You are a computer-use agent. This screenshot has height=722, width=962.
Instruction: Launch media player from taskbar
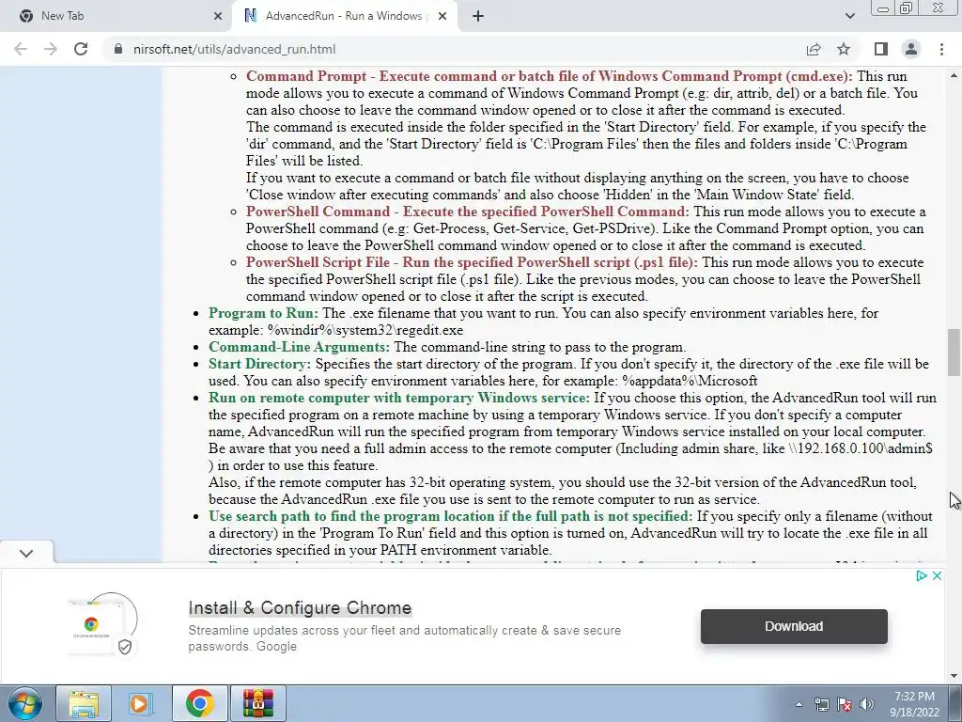coord(139,703)
